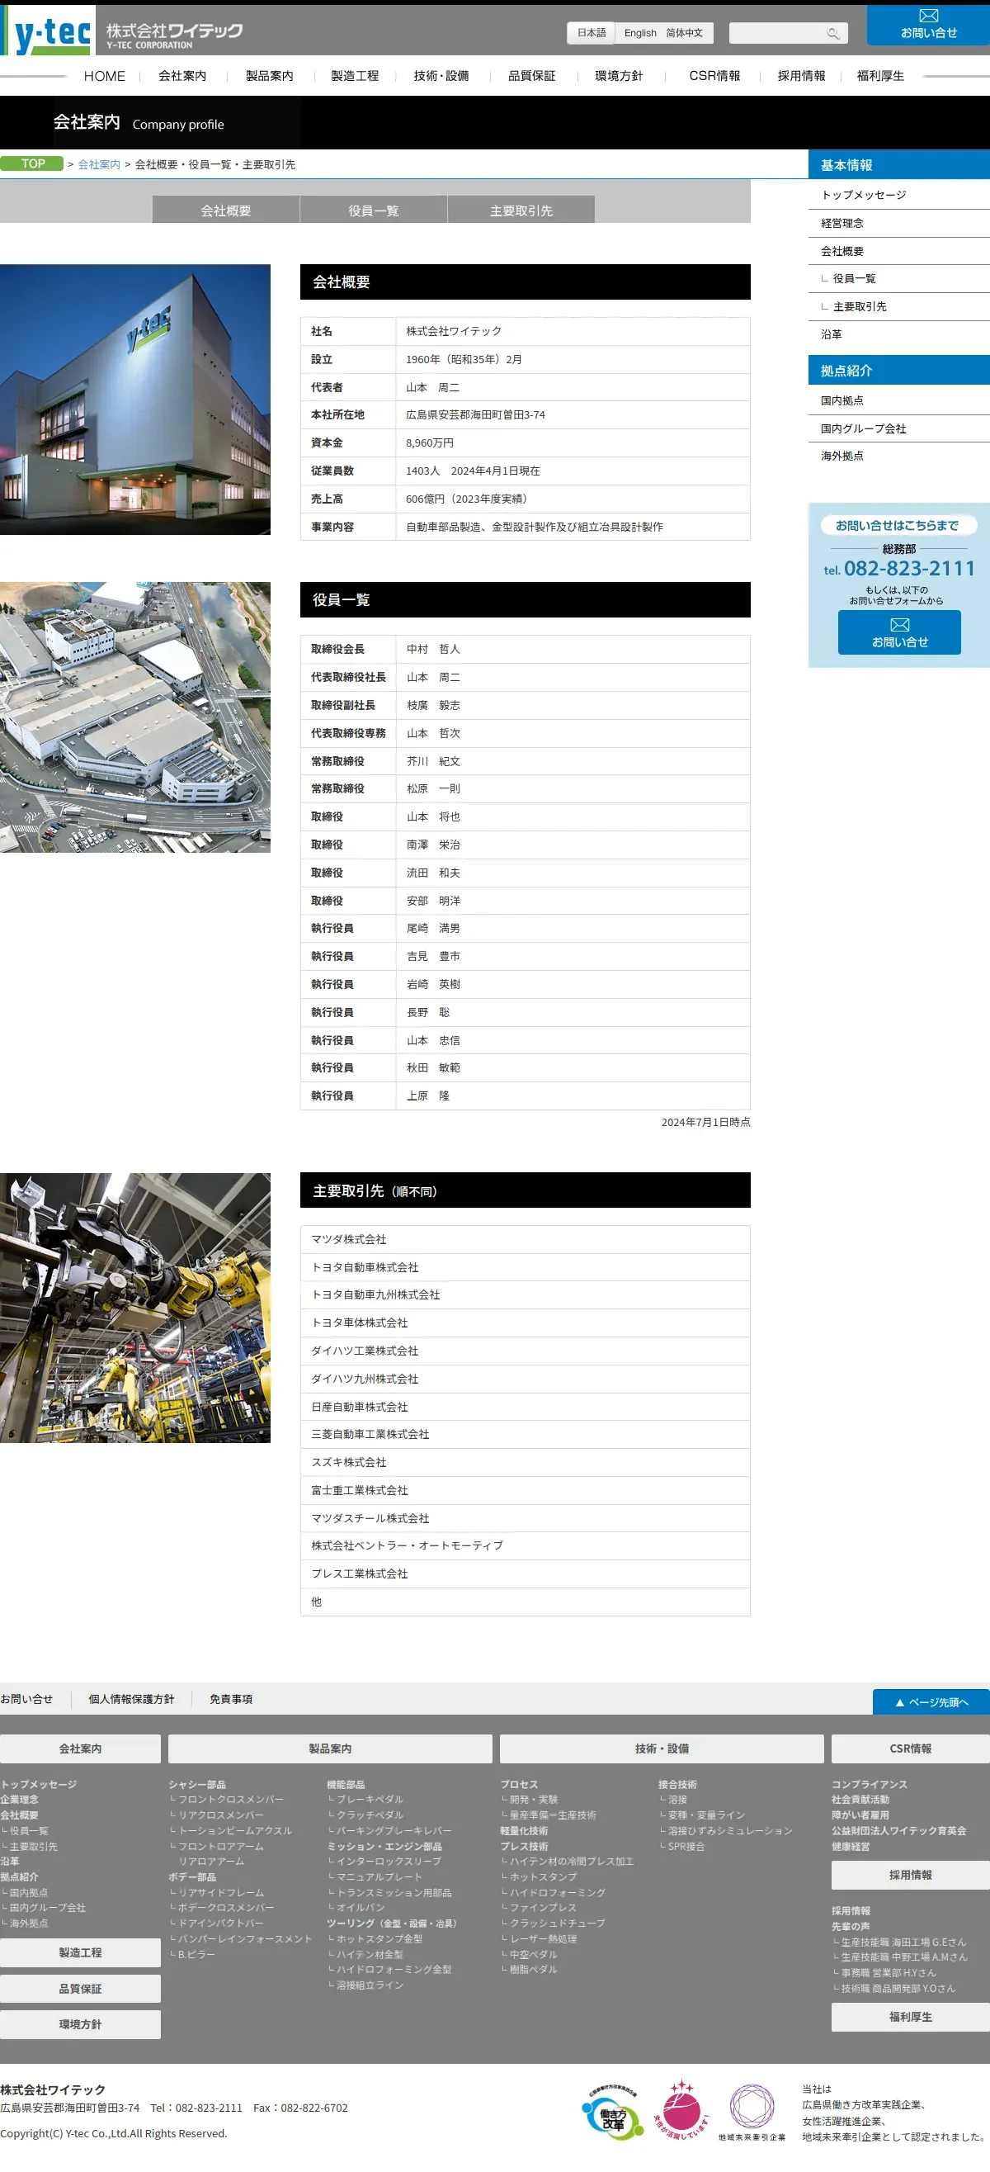Image resolution: width=990 pixels, height=2172 pixels.
Task: Click footer フロントクロスメンバー link
Action: tap(231, 1800)
